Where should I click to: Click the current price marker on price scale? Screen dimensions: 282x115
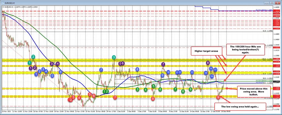click(x=276, y=82)
